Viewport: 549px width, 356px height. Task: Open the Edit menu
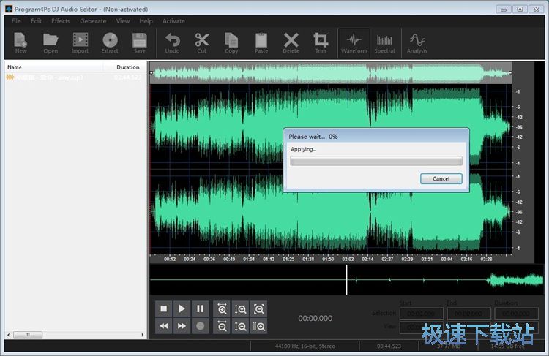(36, 21)
